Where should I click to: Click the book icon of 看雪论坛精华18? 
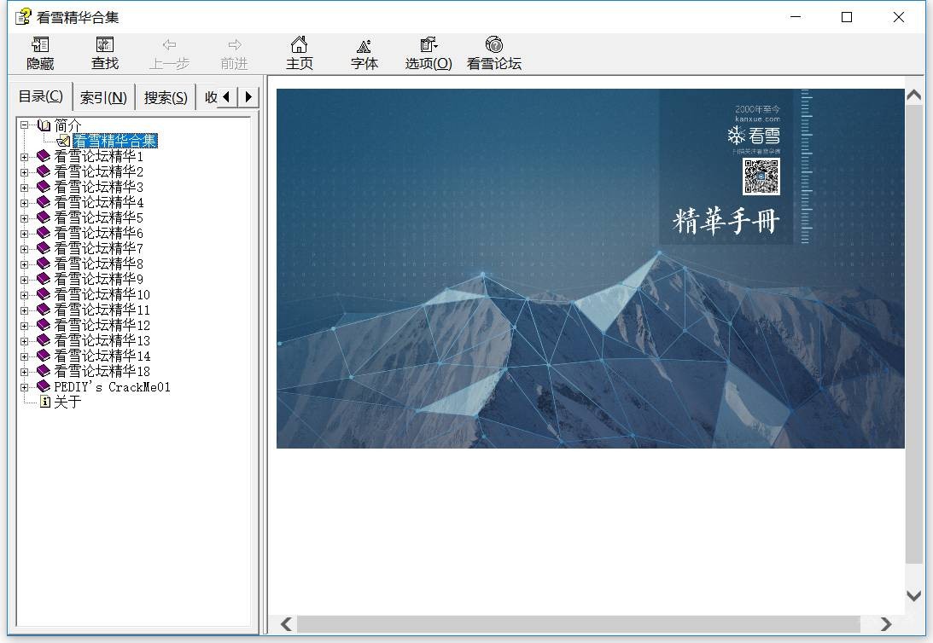[44, 372]
